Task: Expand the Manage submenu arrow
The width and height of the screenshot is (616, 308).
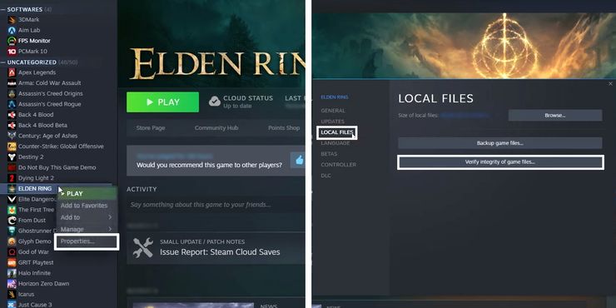Action: (110, 229)
